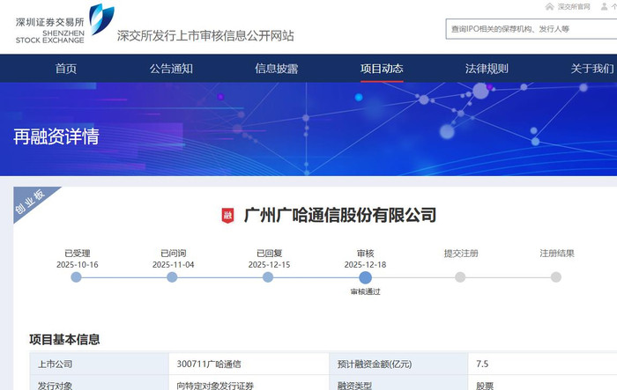Click the 已受理 timeline dot
617x390 pixels.
[76, 277]
